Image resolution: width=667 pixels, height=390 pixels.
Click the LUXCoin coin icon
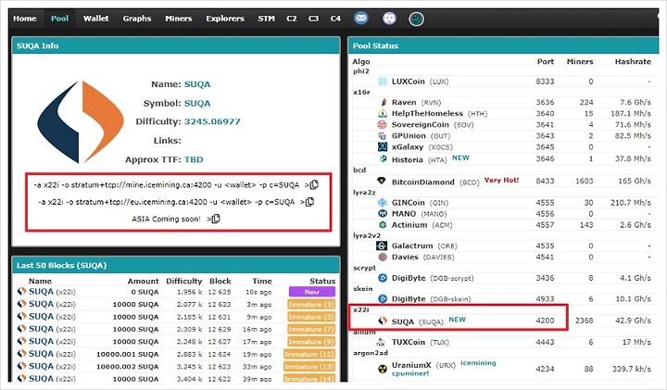383,82
